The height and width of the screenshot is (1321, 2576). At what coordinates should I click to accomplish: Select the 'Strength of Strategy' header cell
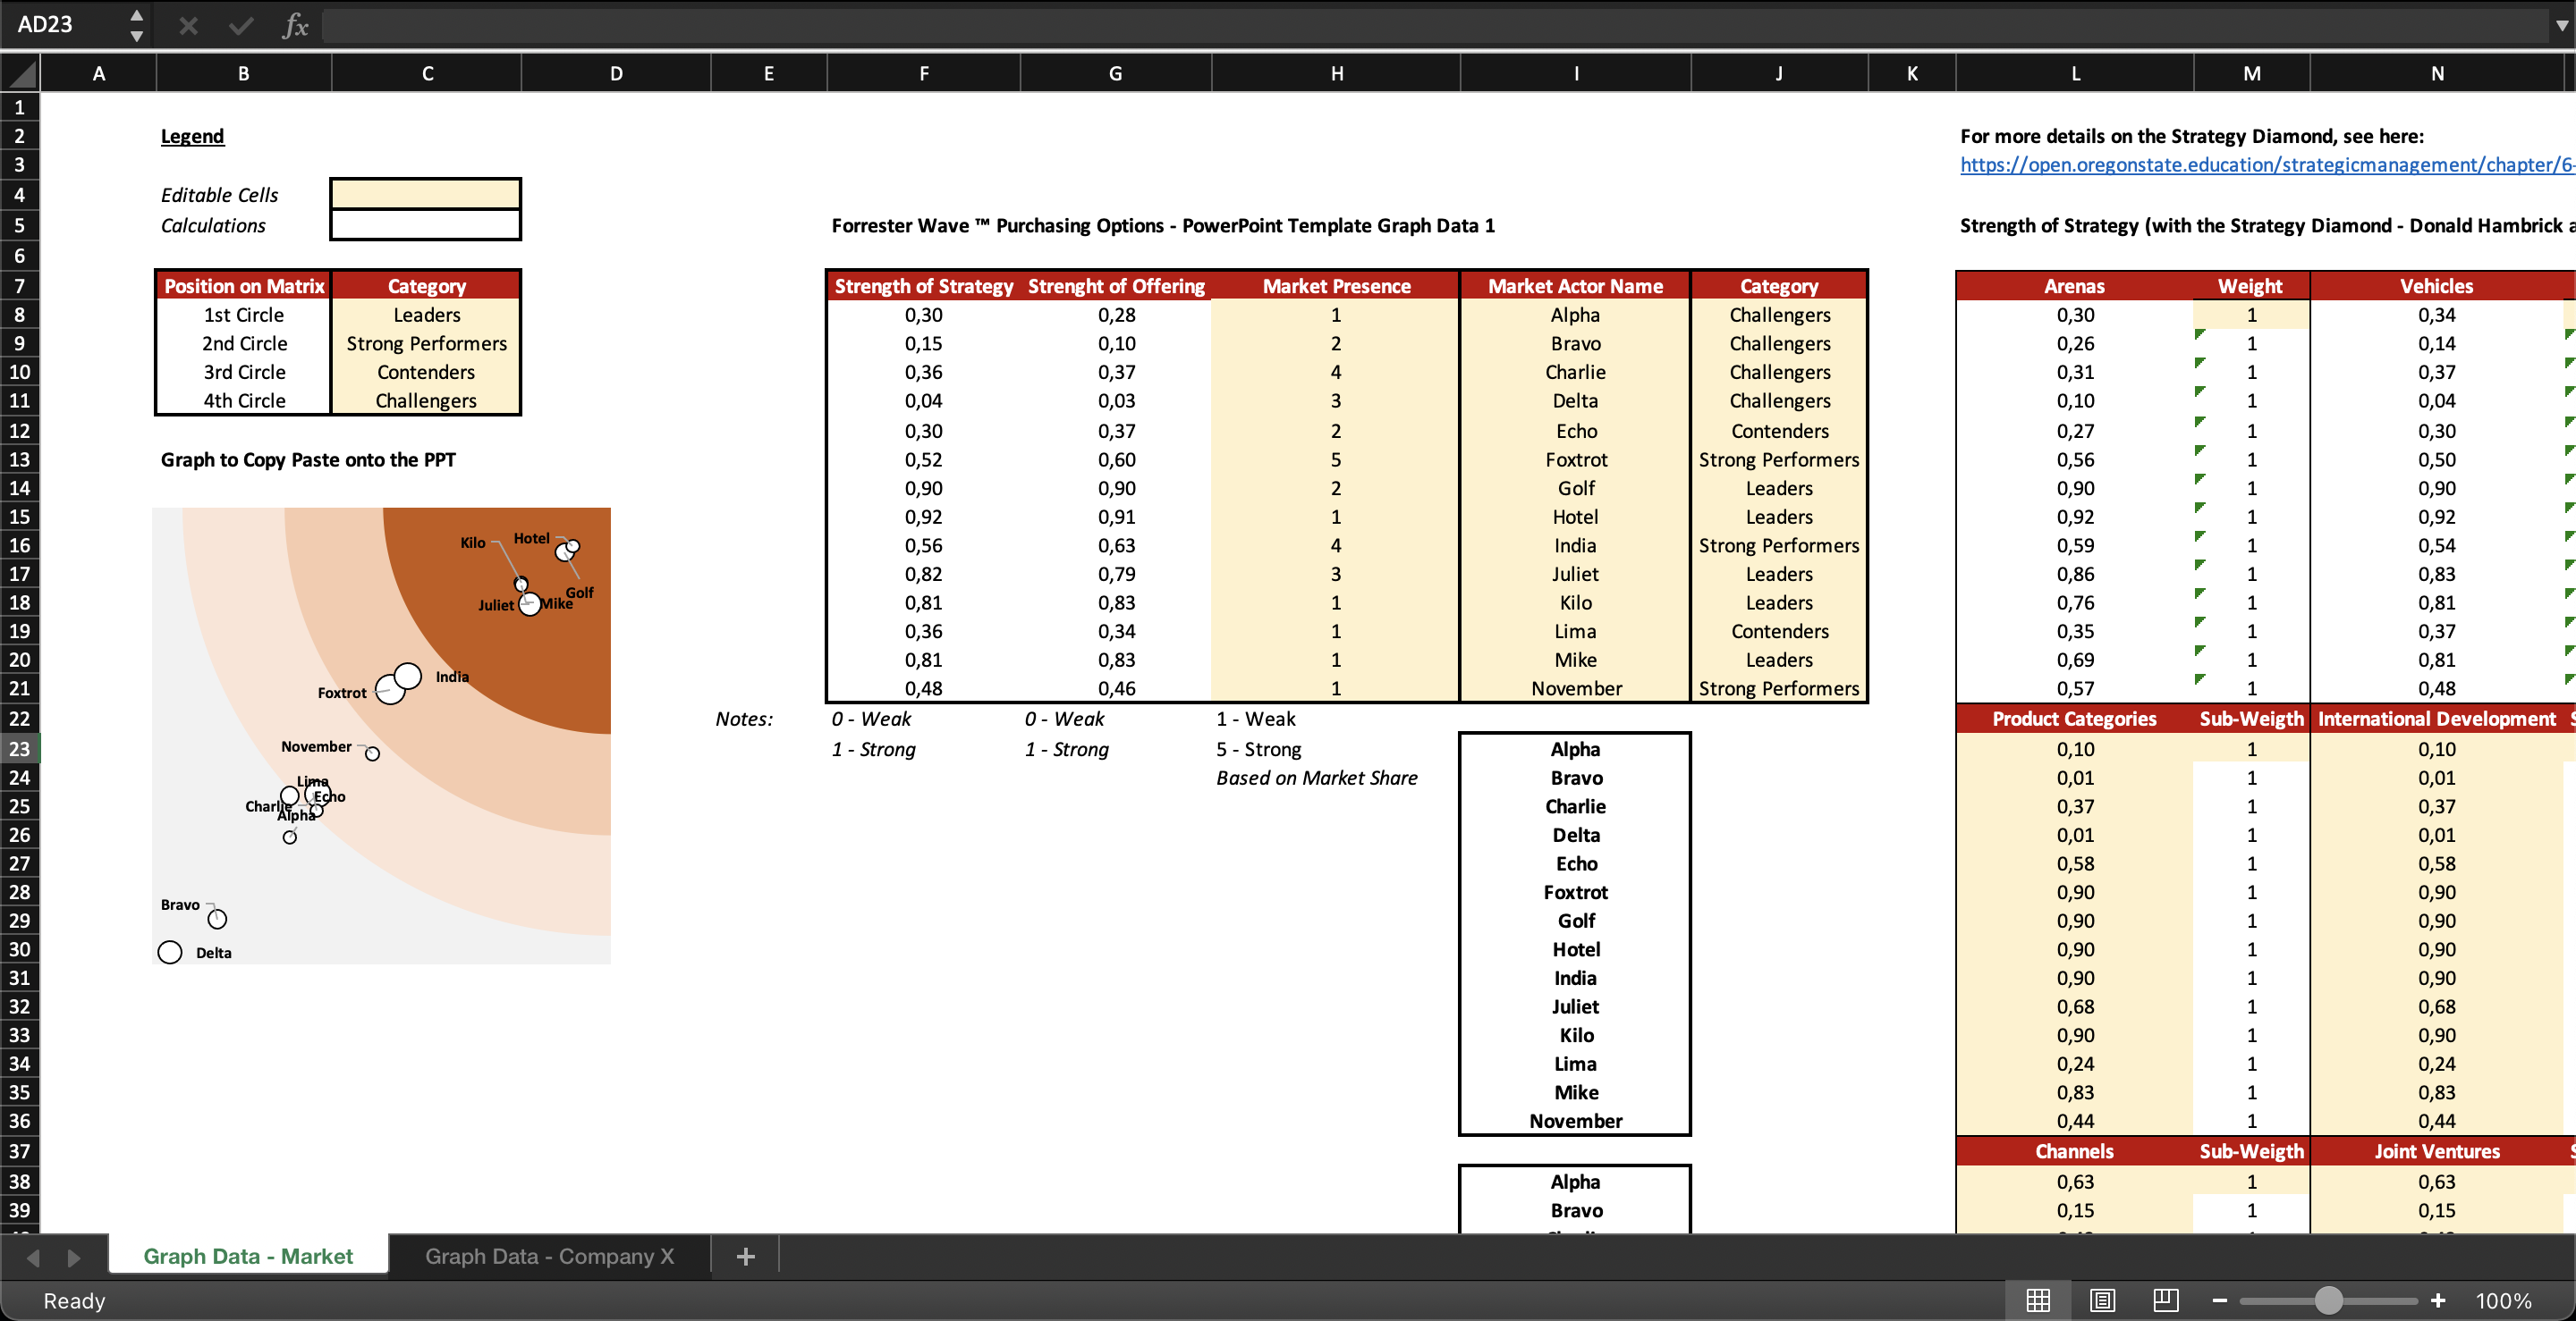(x=923, y=286)
